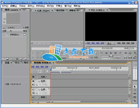The height and width of the screenshot is (108, 139).
Task: Click timeline blue timecode 00;00;00;00
Action: [40, 67]
